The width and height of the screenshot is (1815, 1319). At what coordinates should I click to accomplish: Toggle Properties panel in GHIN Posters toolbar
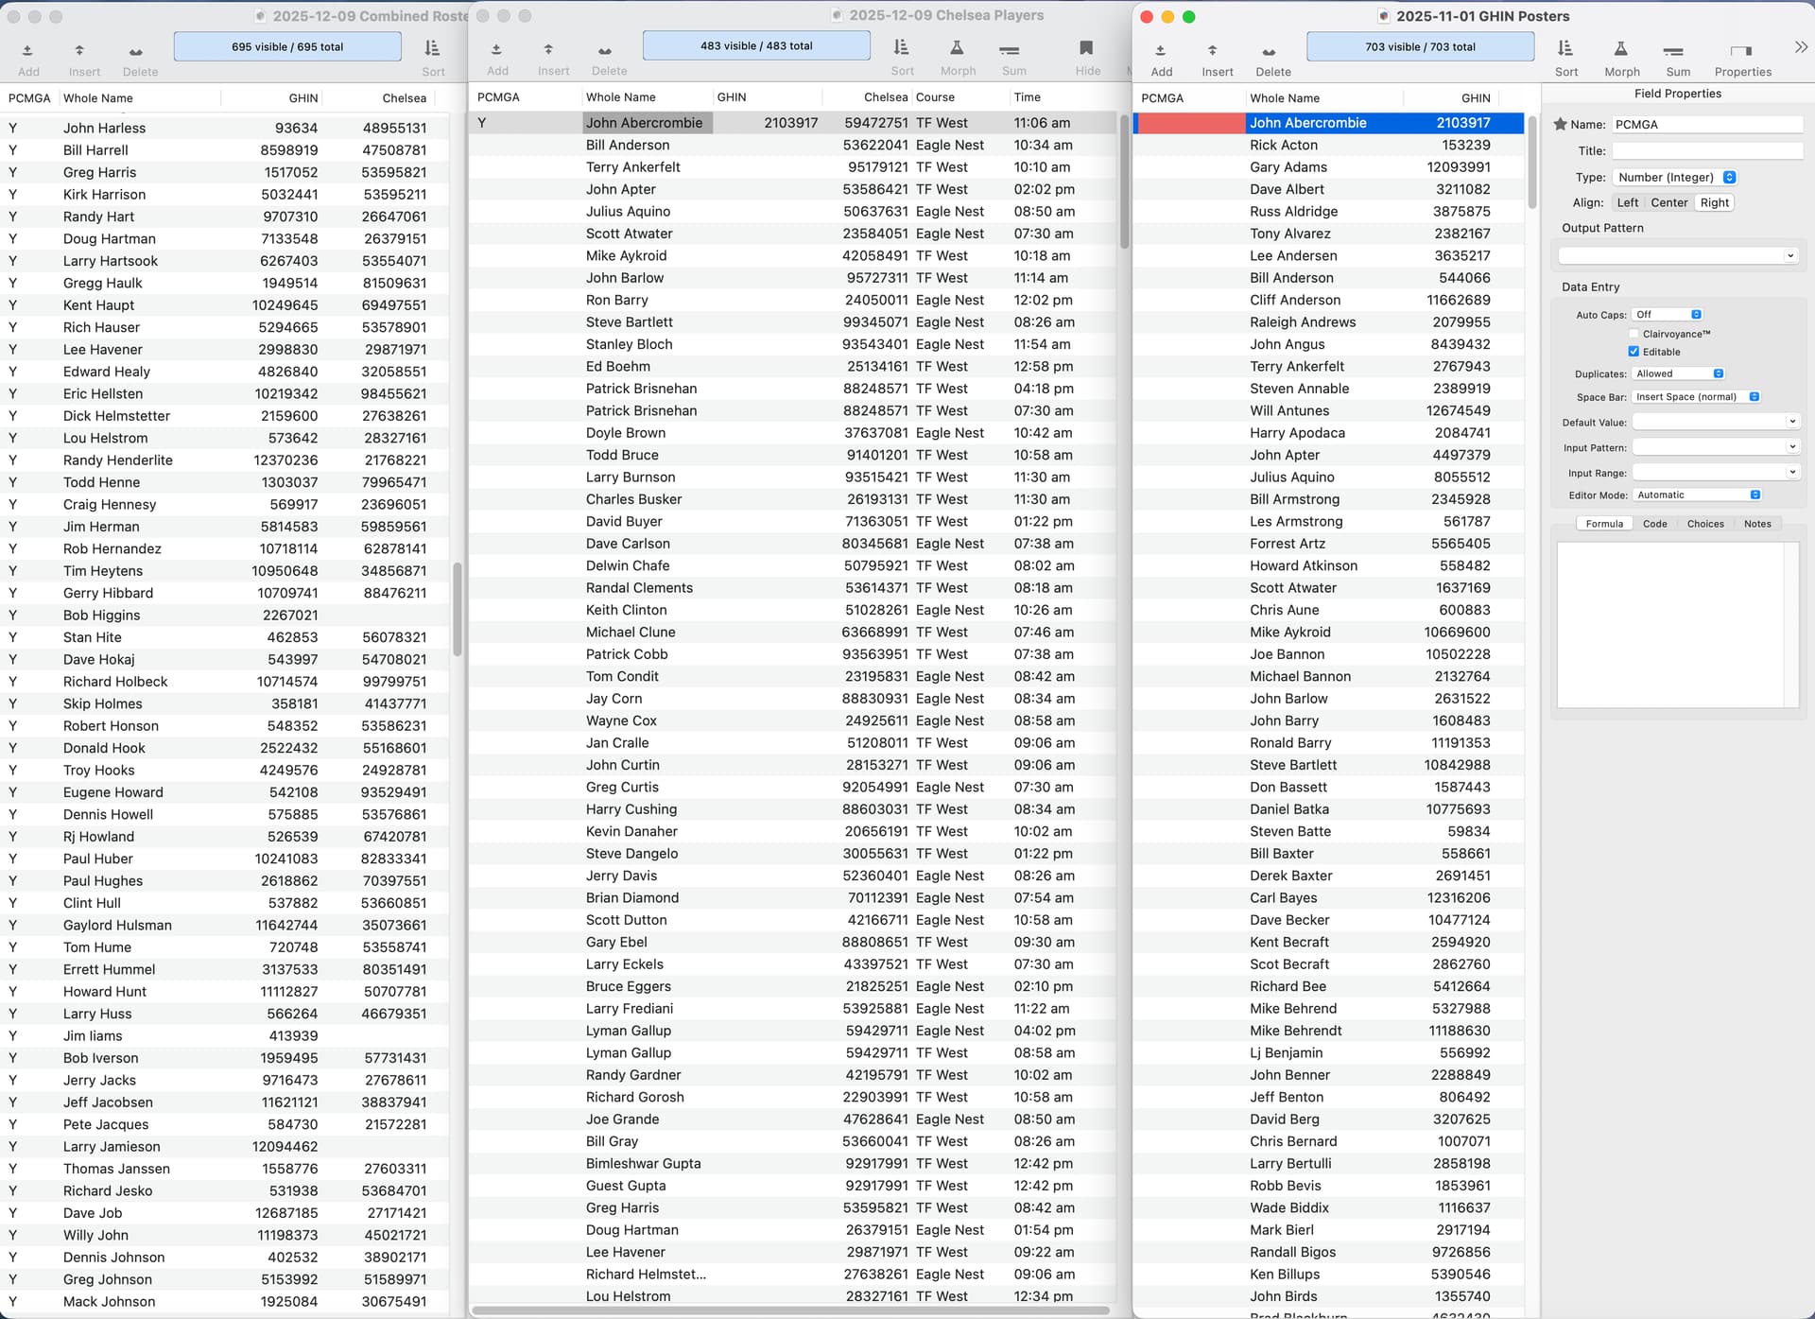coord(1741,50)
